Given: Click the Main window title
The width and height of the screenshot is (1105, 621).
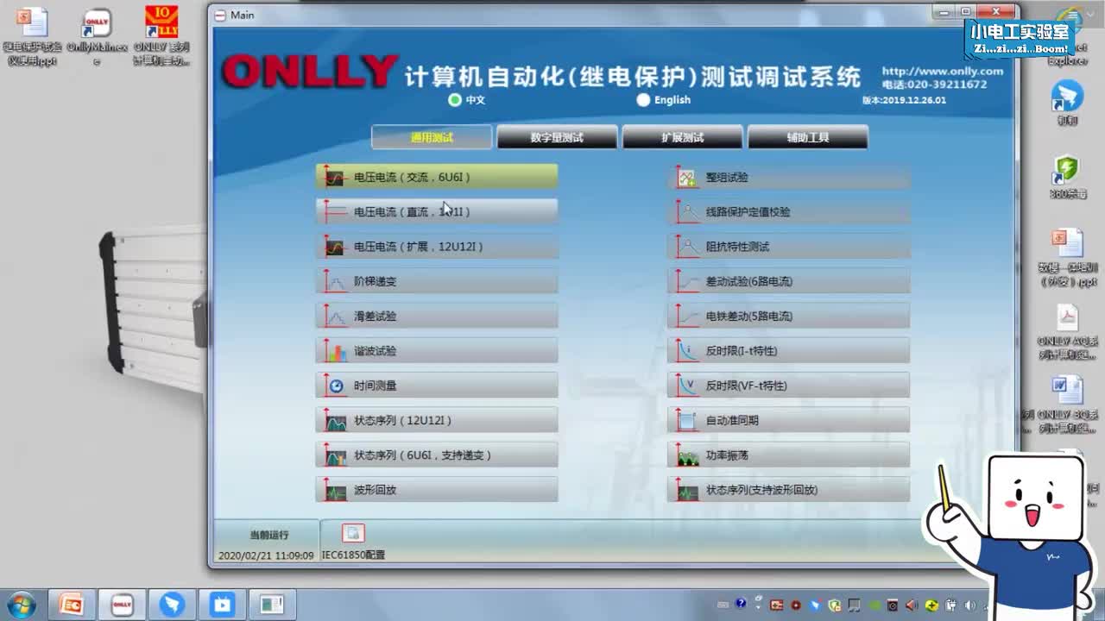Looking at the screenshot, I should pyautogui.click(x=242, y=15).
